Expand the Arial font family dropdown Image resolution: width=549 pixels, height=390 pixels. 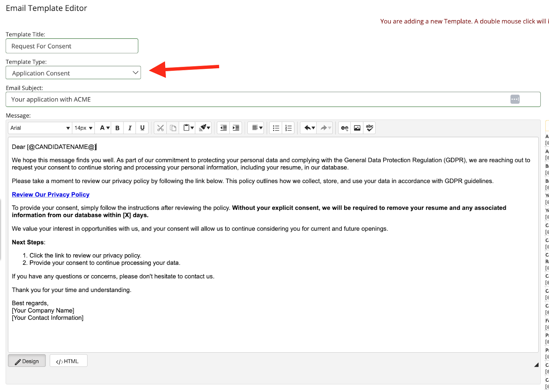pos(40,128)
